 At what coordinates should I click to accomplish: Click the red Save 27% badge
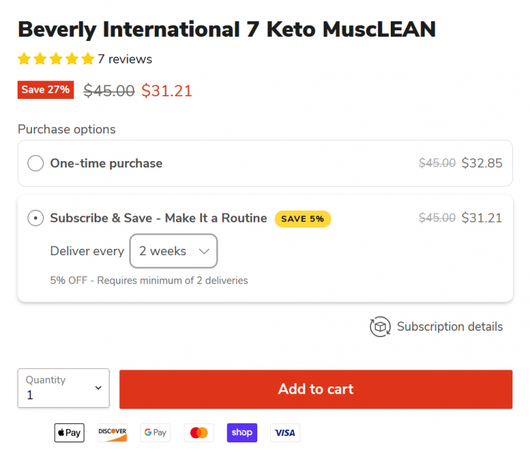(x=46, y=90)
